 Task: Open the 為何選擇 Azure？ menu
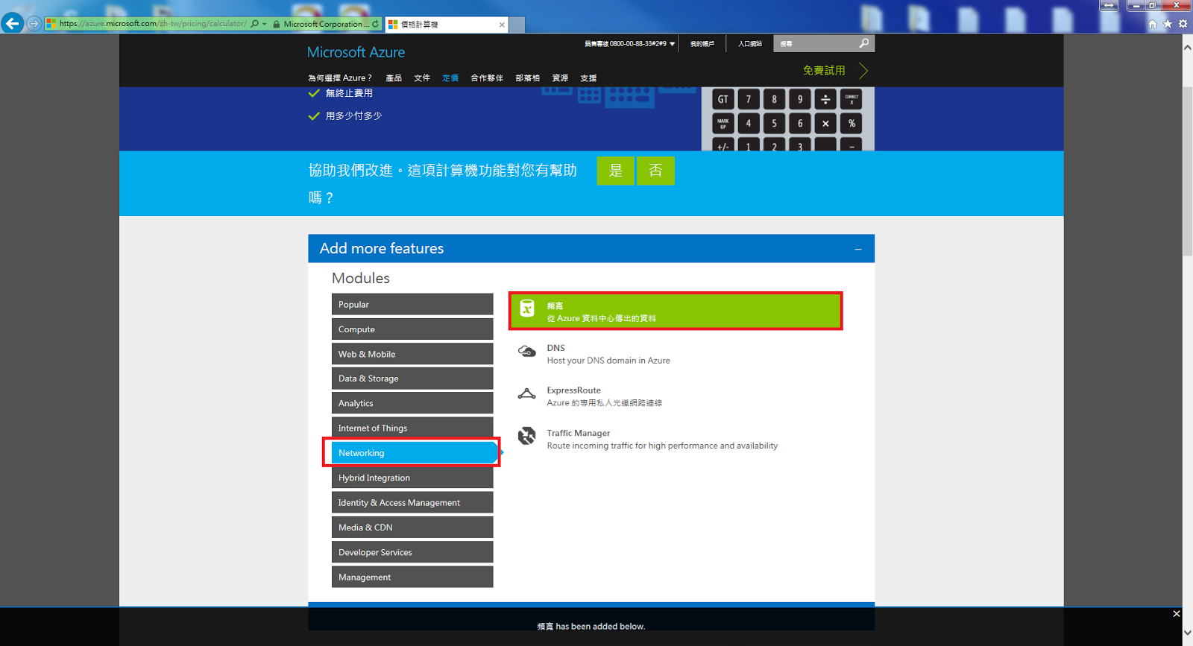point(340,77)
